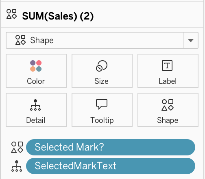Image resolution: width=205 pixels, height=179 pixels.
Task: Click the shape icon beside SUM(Sales) (2) header
Action: (12, 14)
